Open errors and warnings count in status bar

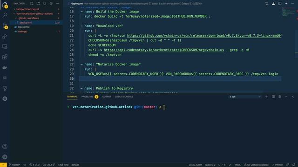pyautogui.click(x=34, y=165)
